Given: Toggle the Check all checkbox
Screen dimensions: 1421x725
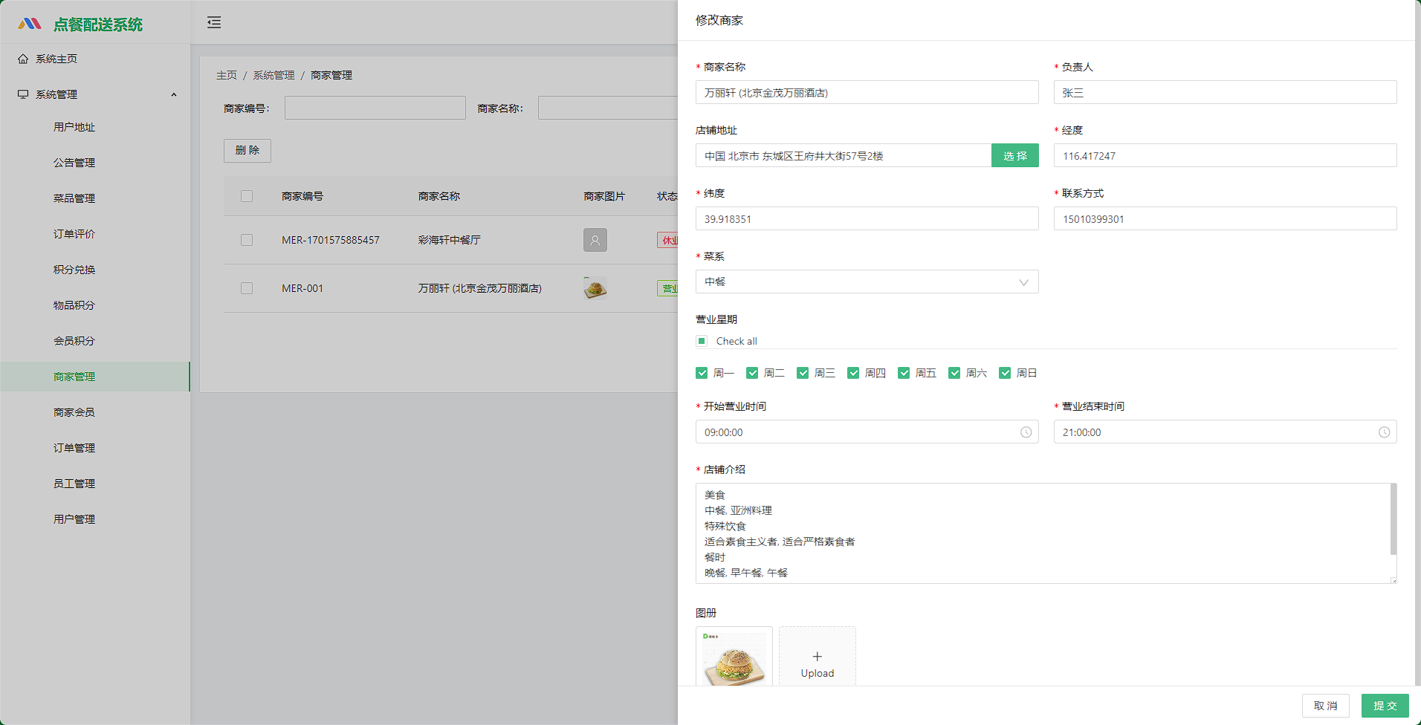Looking at the screenshot, I should tap(702, 341).
